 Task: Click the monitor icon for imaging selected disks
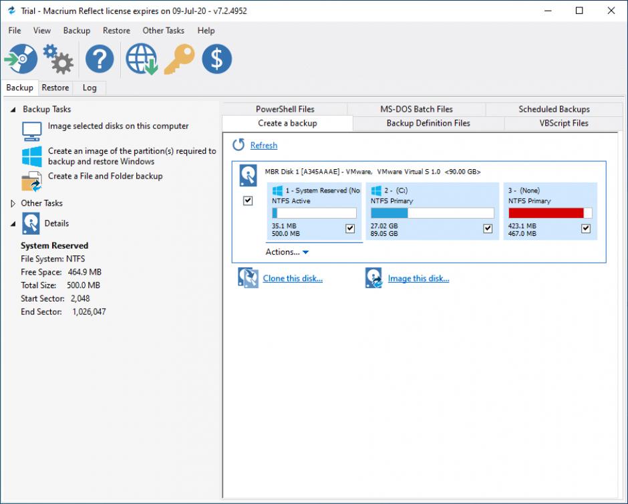tap(31, 132)
